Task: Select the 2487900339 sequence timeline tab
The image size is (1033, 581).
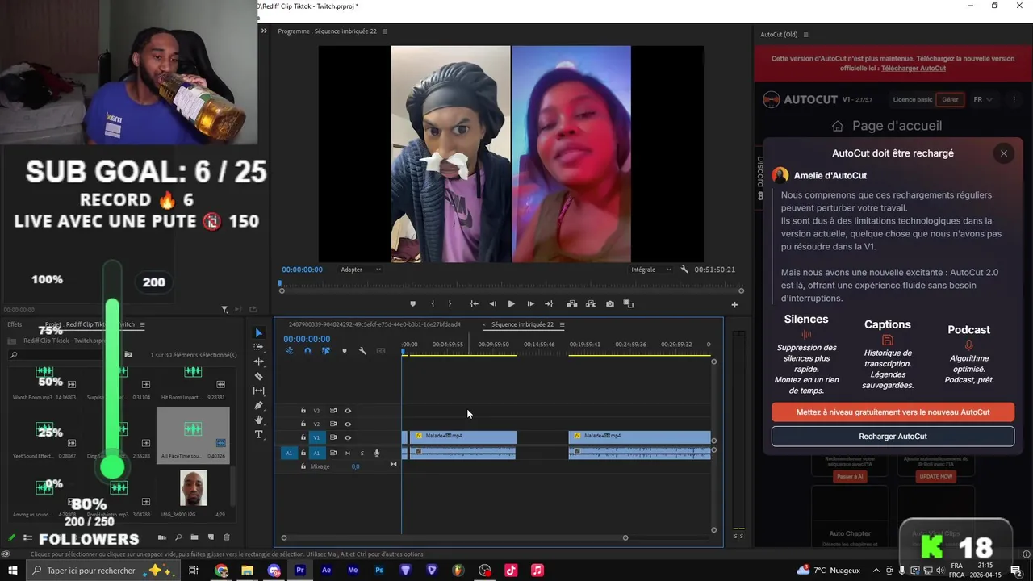Action: click(374, 324)
